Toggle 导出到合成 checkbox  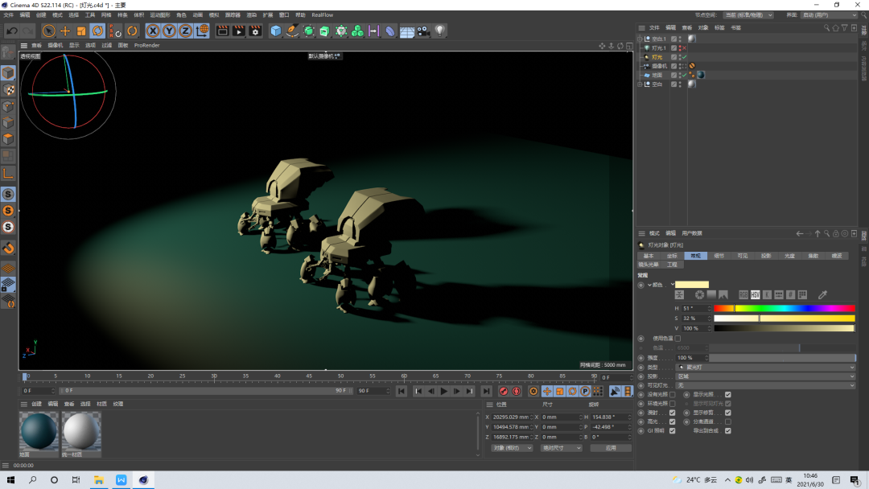[727, 431]
